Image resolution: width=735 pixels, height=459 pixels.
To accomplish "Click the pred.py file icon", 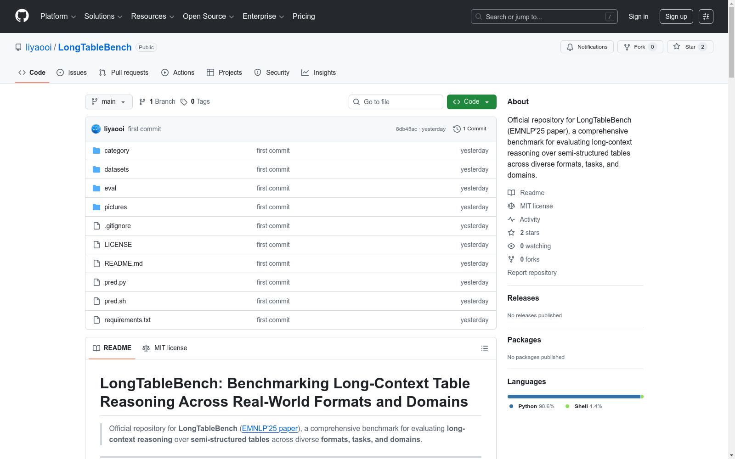I will (96, 282).
